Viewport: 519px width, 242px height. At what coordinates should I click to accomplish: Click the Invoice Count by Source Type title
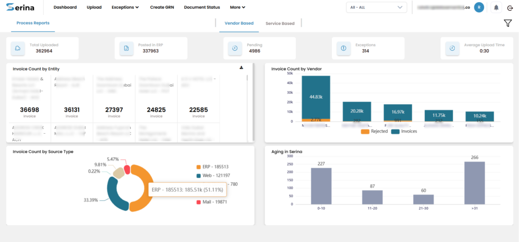pyautogui.click(x=43, y=151)
